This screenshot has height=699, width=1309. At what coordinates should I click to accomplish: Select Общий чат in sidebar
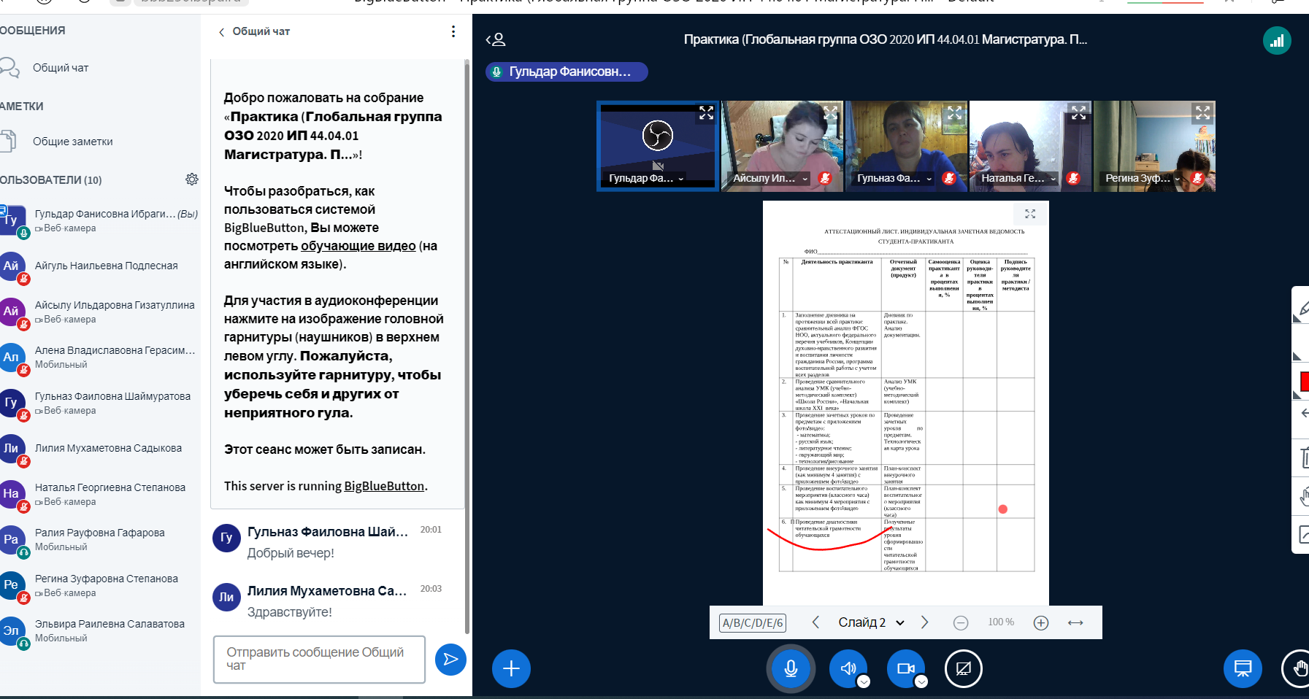61,68
